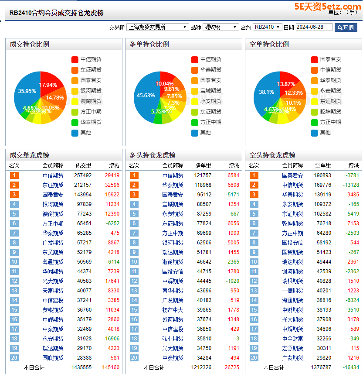
Task: Click the rank 3 badge in 多头持仓龙虎榜
Action: 134,195
